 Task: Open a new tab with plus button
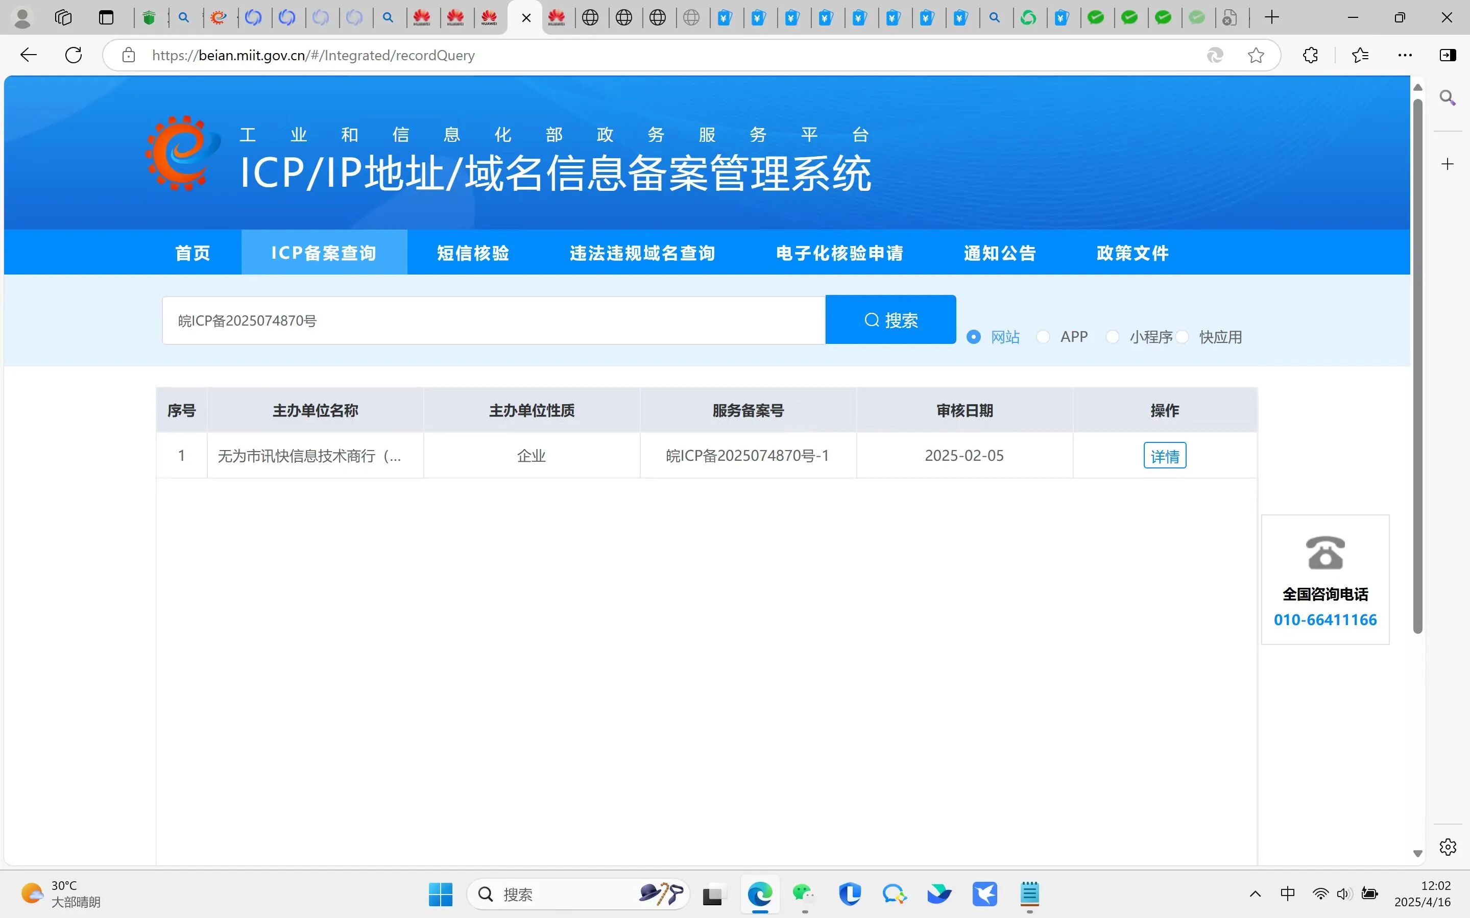[x=1271, y=18]
